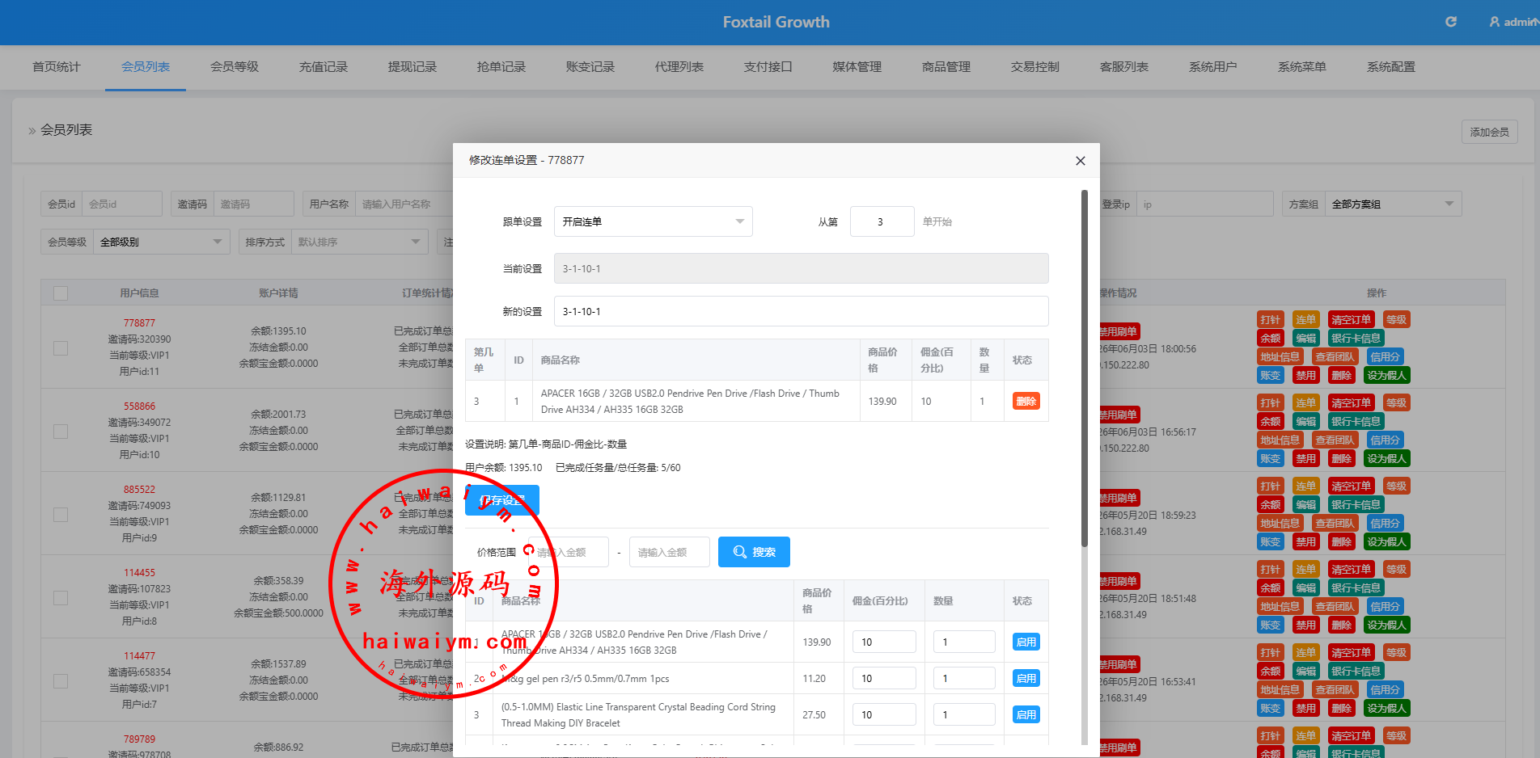Open the 排序方式 dropdown
1540x758 pixels.
[359, 242]
